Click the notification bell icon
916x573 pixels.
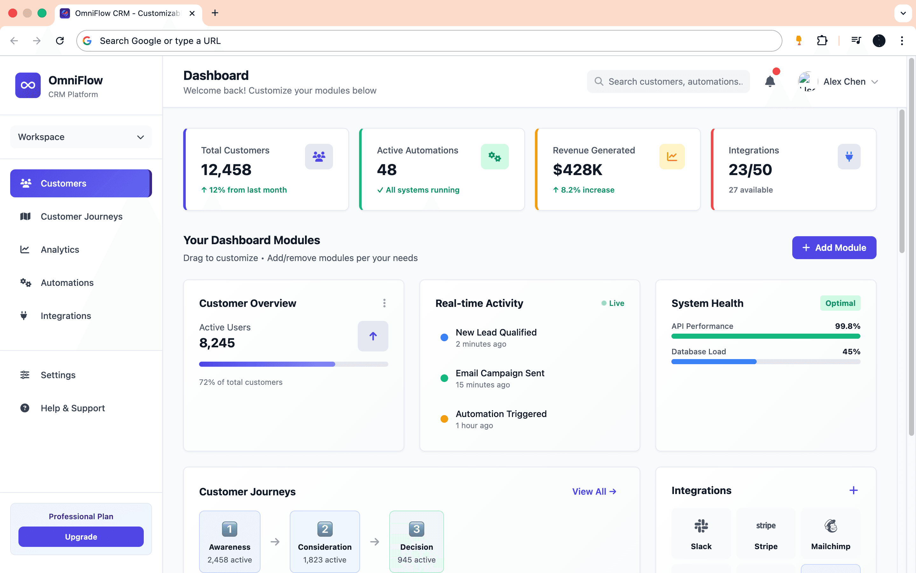(769, 81)
